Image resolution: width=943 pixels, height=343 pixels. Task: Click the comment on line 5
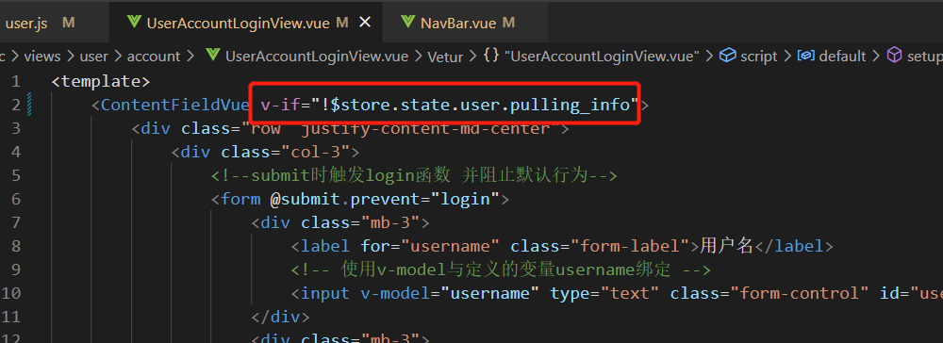414,175
